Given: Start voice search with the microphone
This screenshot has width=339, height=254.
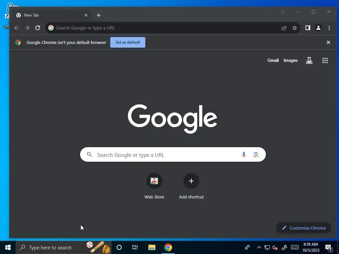Looking at the screenshot, I should pyautogui.click(x=244, y=155).
